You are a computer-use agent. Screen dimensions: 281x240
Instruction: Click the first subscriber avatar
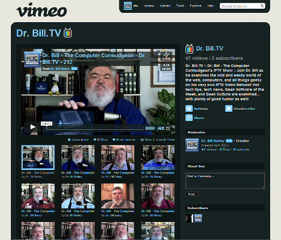pyautogui.click(x=189, y=218)
